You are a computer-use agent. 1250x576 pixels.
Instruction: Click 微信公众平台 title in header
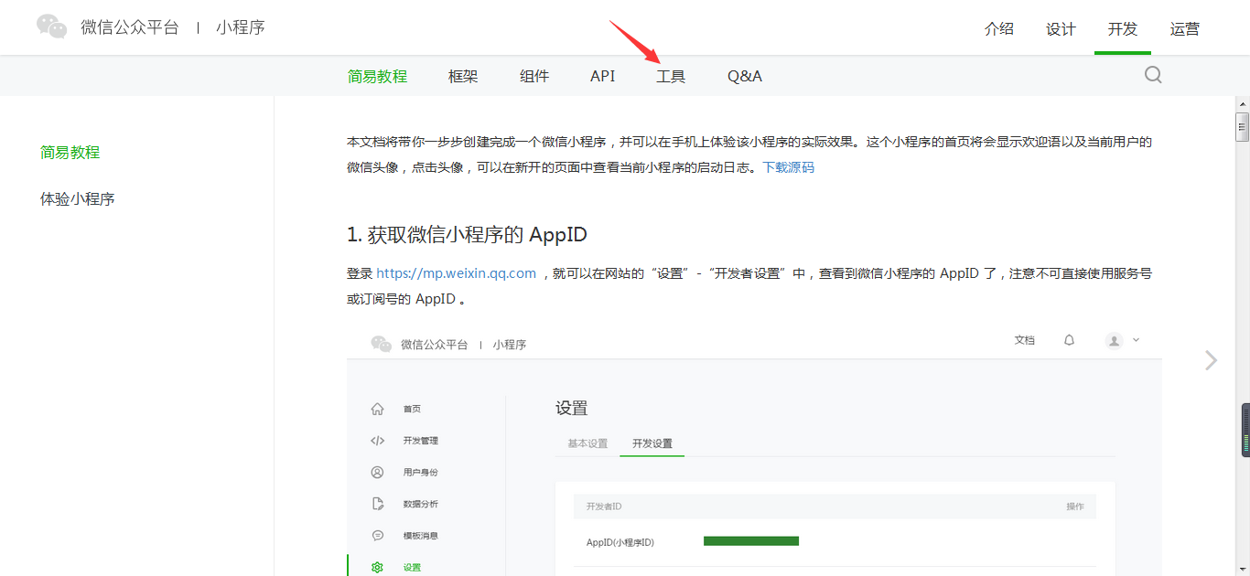(x=130, y=27)
